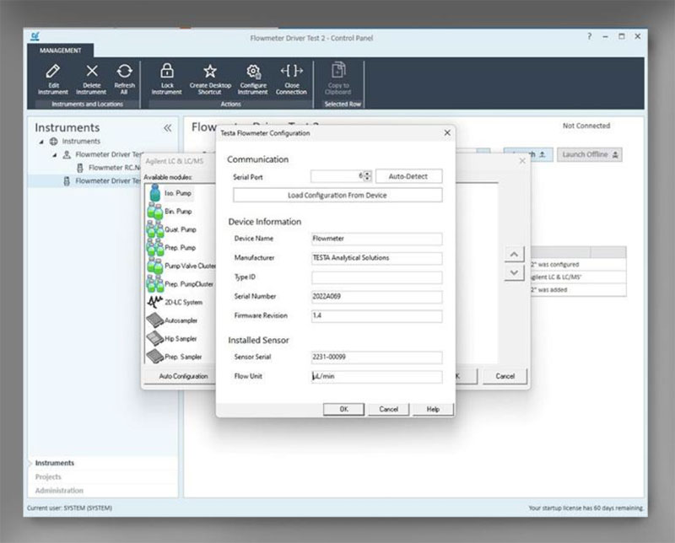
Task: Collapse the Instruments root tree node
Action: 41,142
